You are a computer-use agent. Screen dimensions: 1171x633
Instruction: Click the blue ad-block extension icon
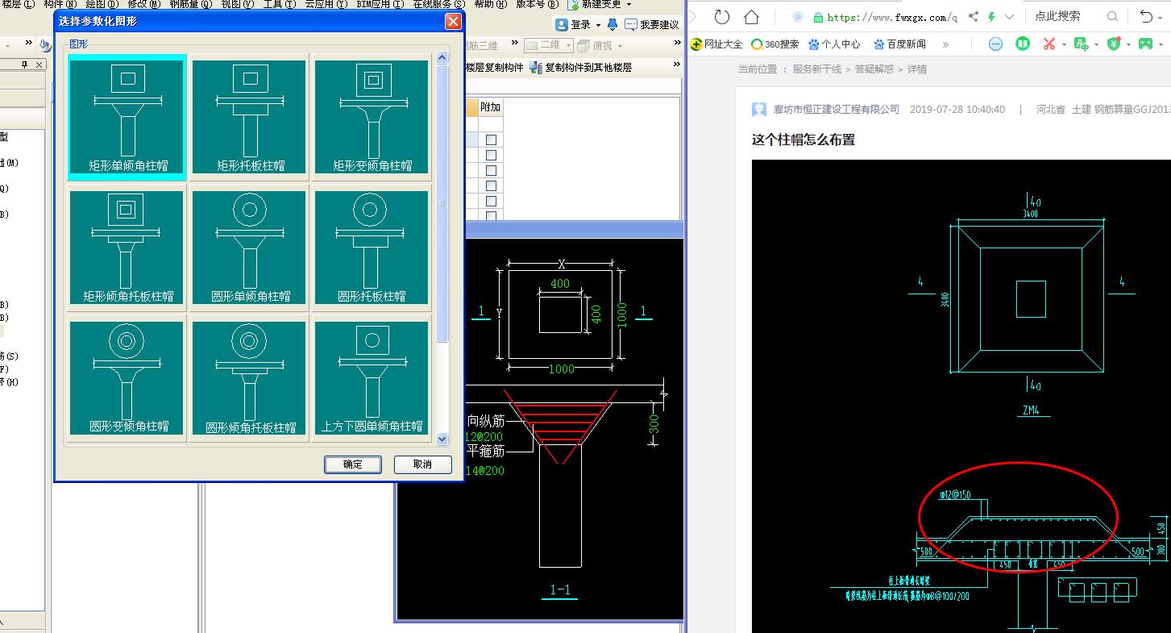pos(995,44)
